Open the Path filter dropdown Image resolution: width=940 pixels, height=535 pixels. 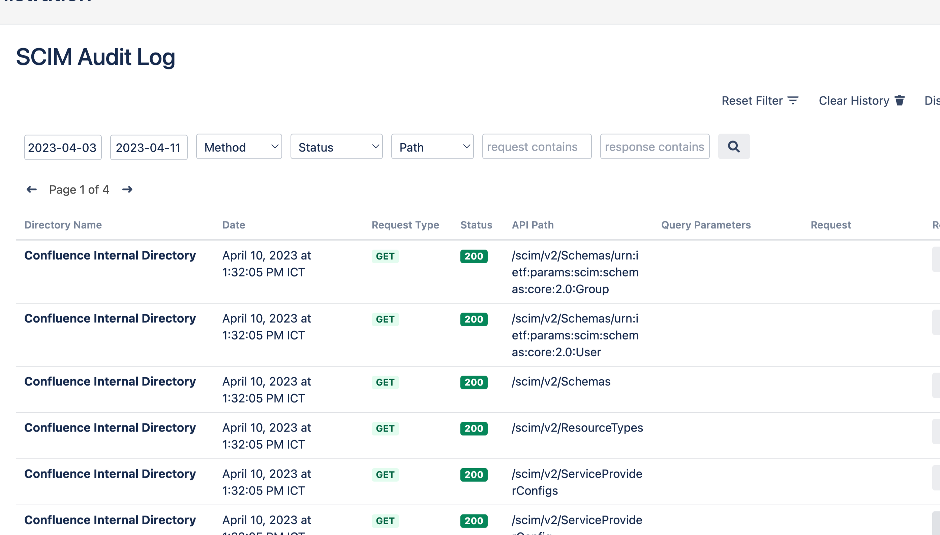click(432, 147)
